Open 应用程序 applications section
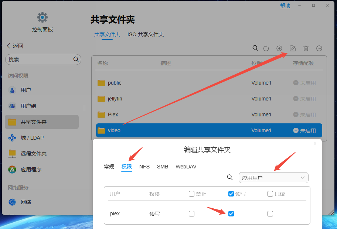Screen dimensions: 337x229 pos(41,170)
